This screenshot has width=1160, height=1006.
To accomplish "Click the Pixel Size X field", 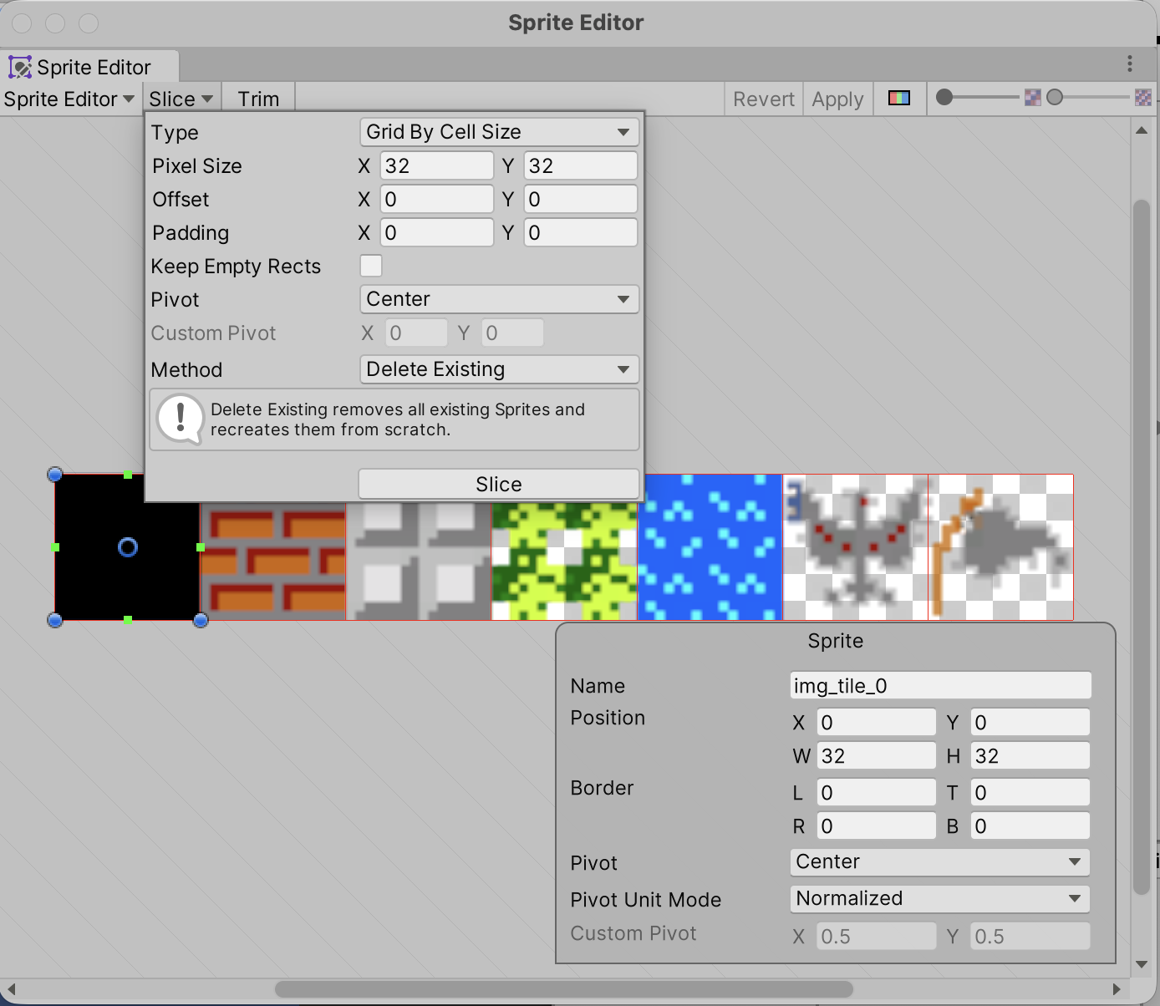I will (437, 165).
